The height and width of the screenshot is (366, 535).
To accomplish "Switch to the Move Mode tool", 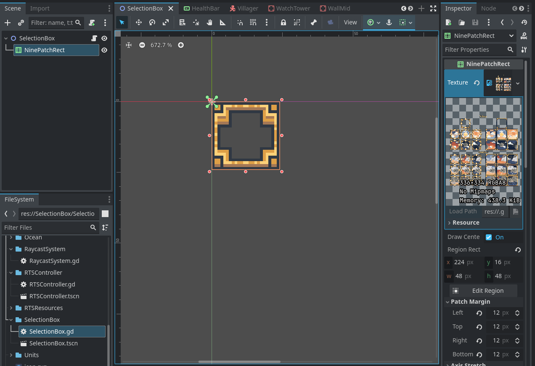I will [x=138, y=22].
